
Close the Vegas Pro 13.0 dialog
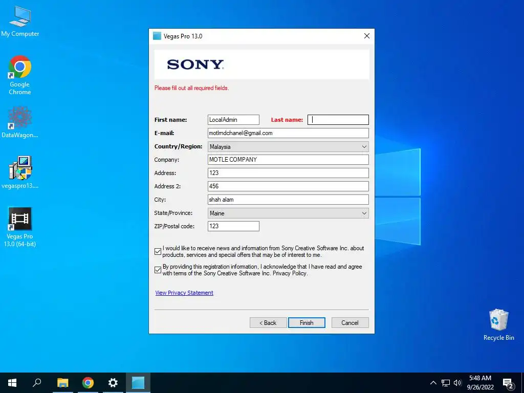pos(366,36)
